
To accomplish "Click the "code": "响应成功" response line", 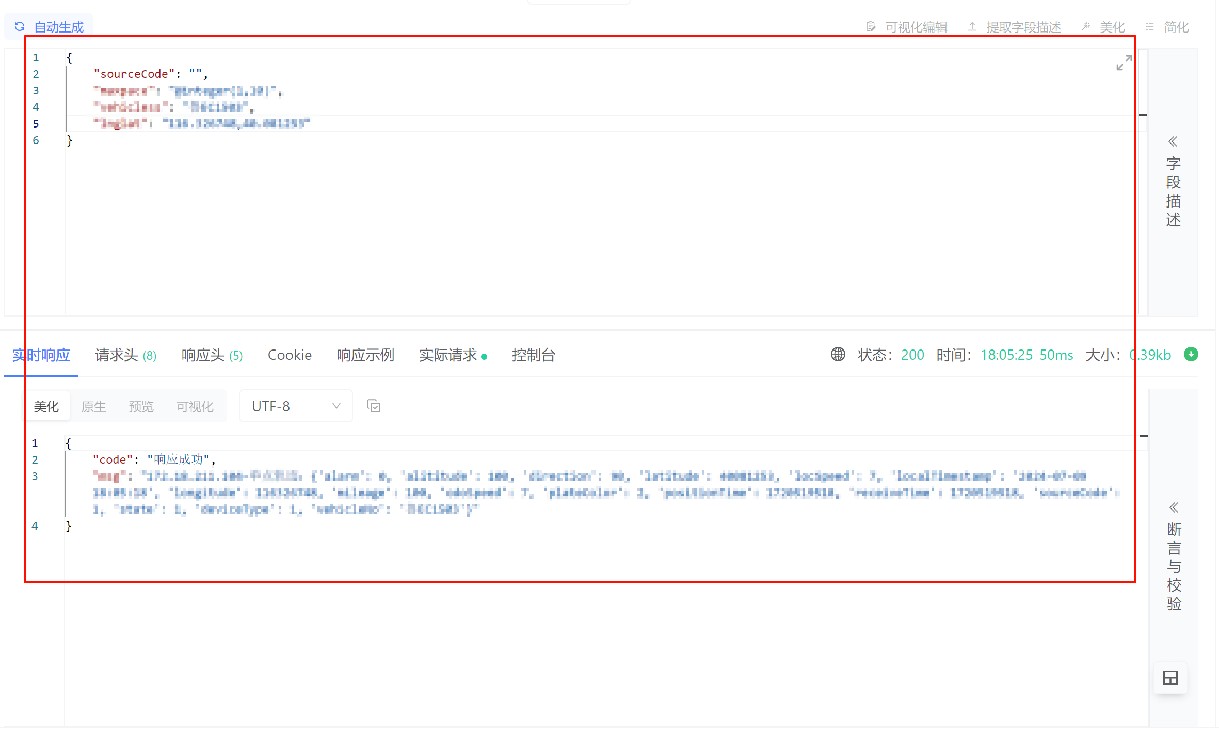I will click(x=154, y=459).
